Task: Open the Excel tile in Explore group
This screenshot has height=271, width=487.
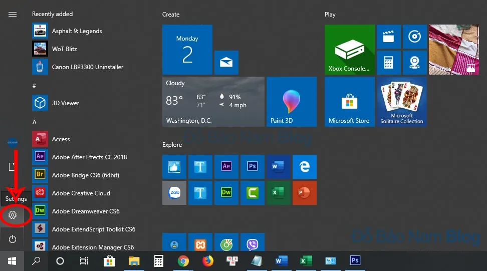Action: (x=279, y=193)
